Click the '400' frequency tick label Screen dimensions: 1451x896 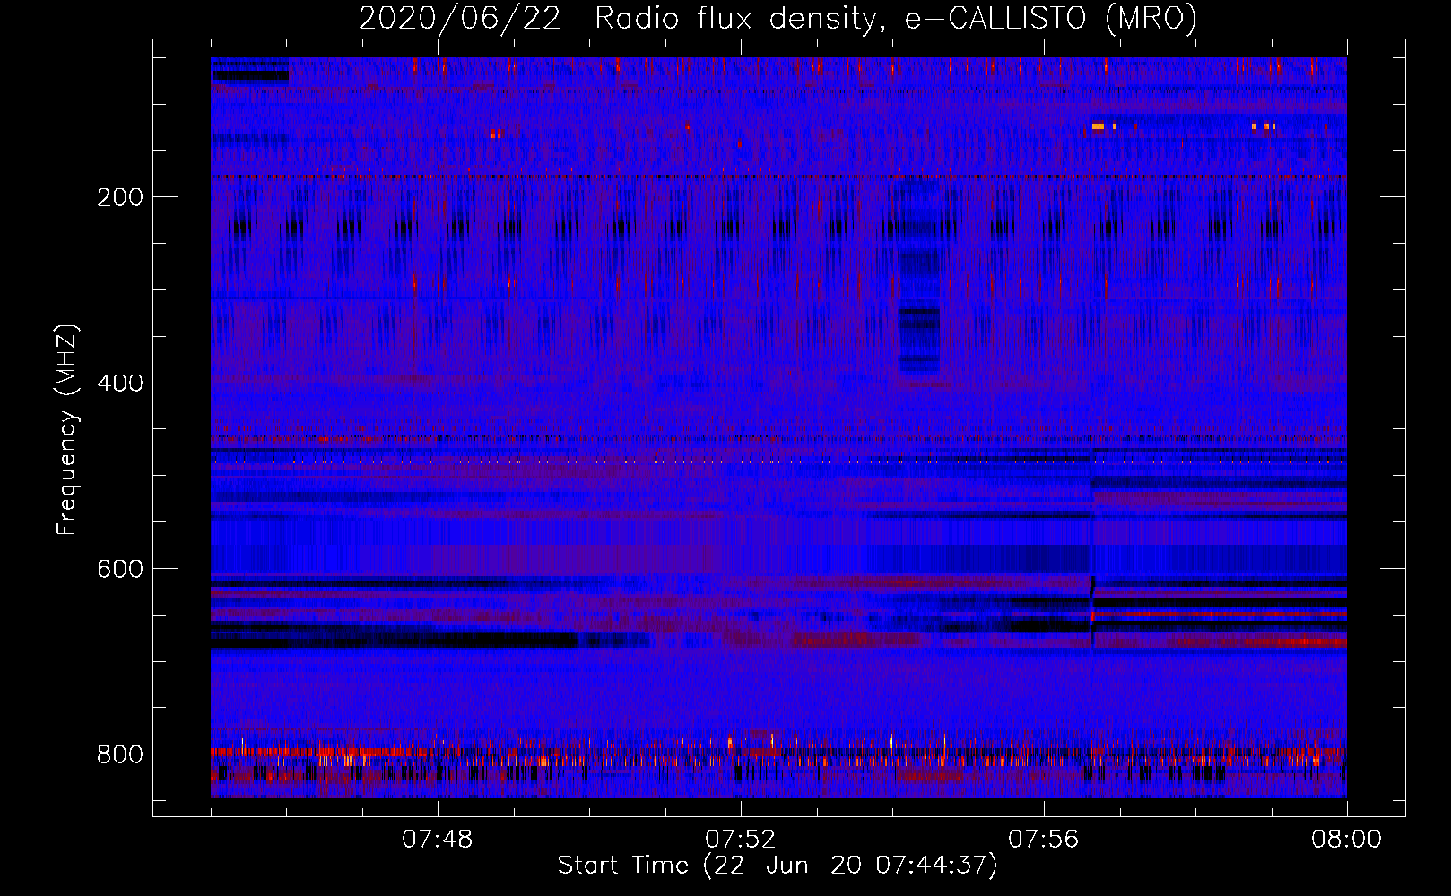pos(120,383)
